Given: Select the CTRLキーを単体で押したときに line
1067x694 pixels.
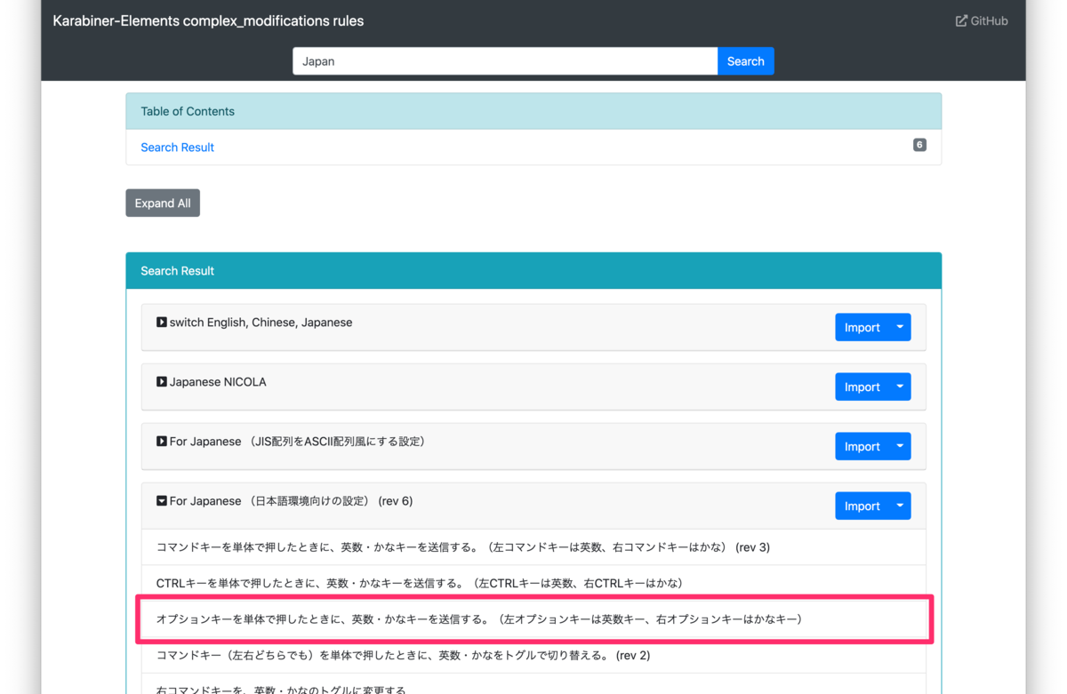Looking at the screenshot, I should pyautogui.click(x=533, y=584).
